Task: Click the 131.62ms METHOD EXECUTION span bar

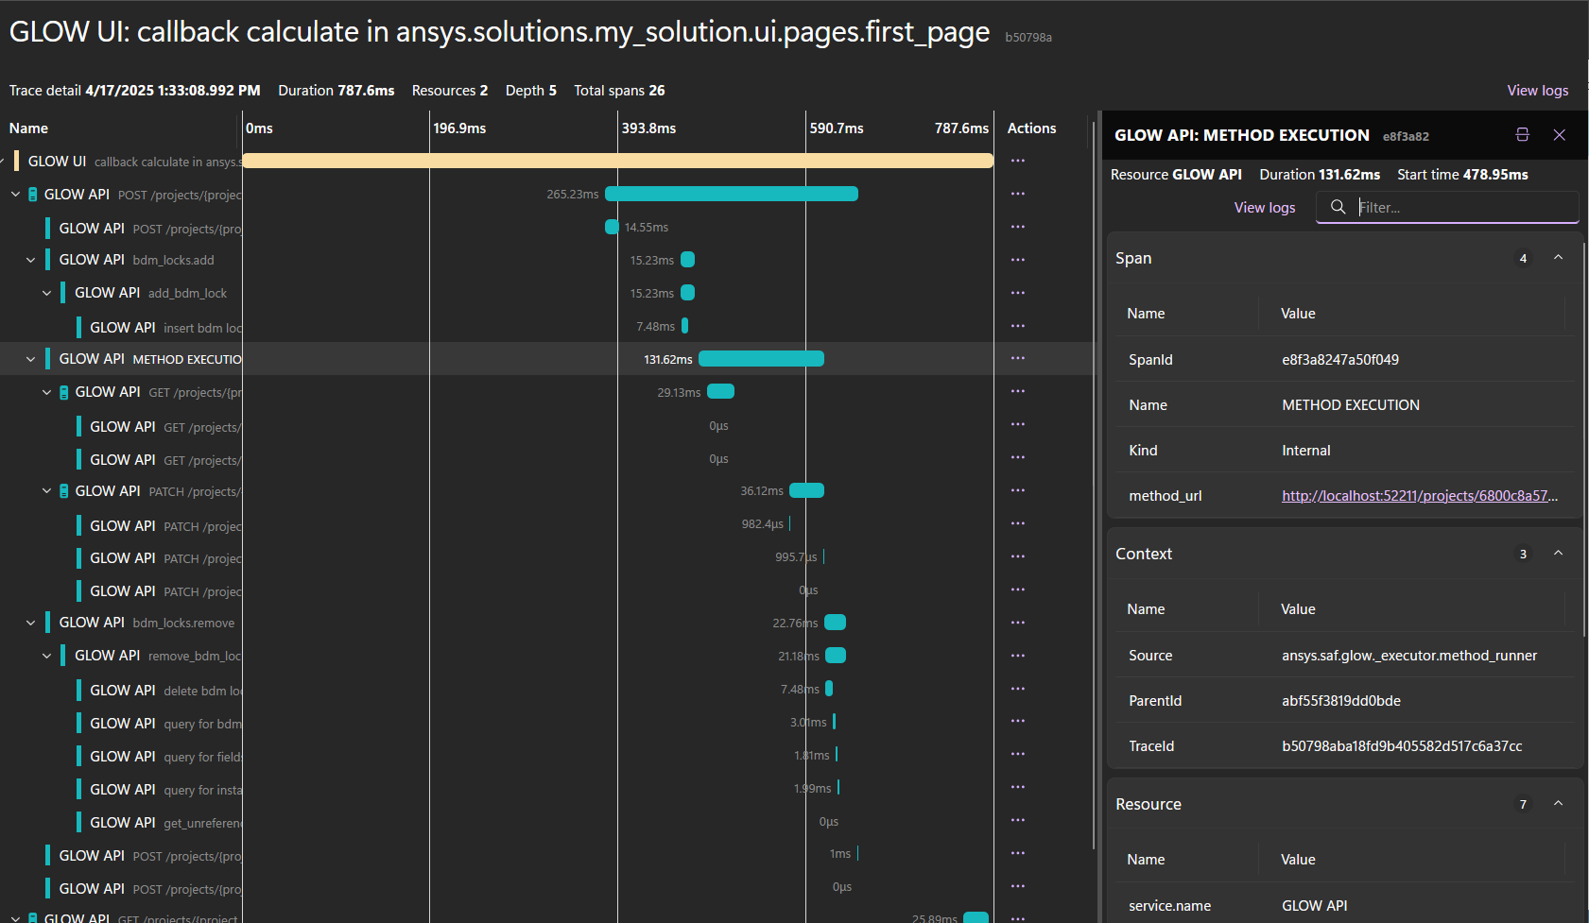Action: [x=761, y=359]
